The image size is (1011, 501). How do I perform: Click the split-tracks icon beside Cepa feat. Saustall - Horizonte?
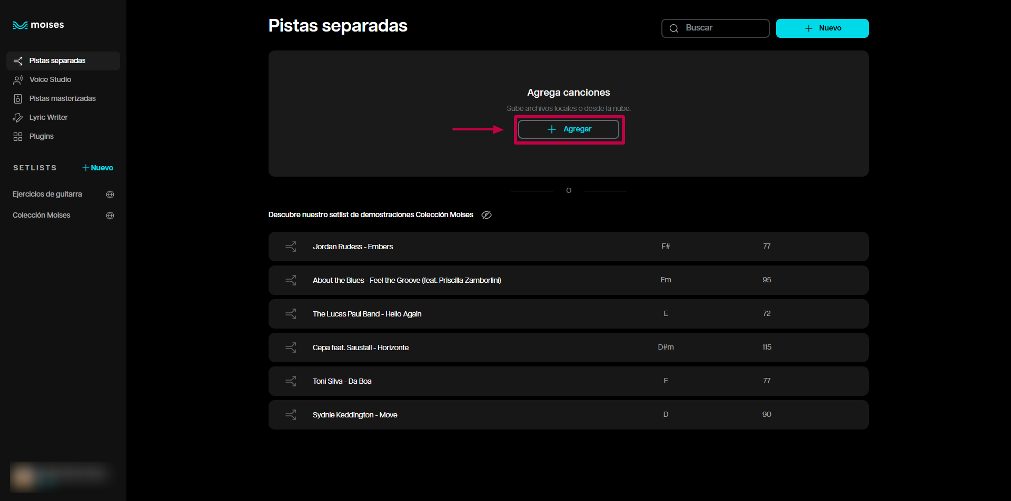point(291,347)
